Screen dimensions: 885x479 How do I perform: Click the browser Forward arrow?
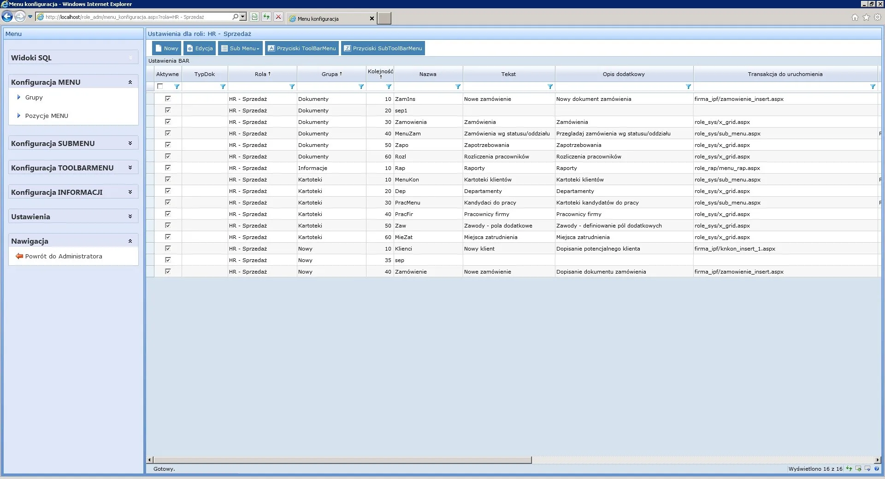point(20,17)
